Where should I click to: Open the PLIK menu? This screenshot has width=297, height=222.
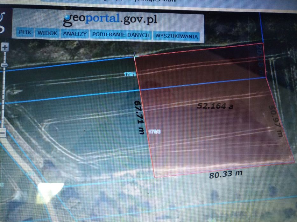[25, 32]
